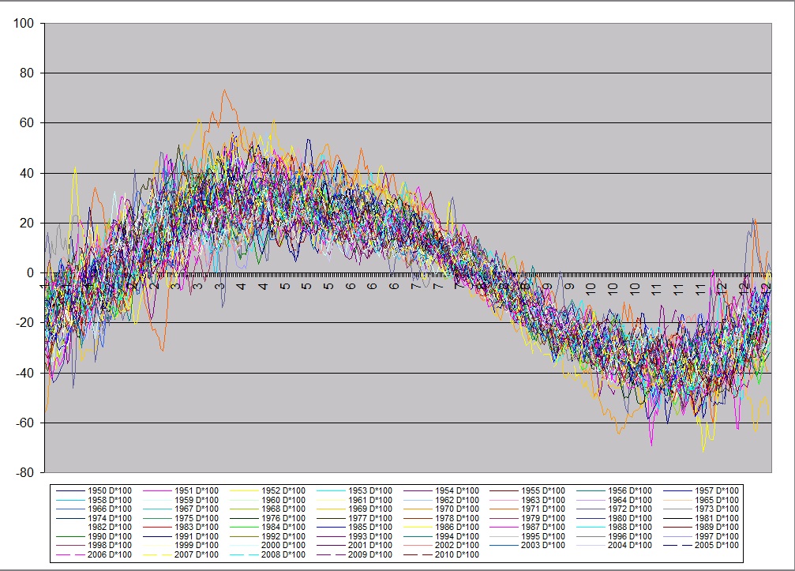Select the 2010 D*100 legend entry
The image size is (795, 571).
(x=457, y=555)
